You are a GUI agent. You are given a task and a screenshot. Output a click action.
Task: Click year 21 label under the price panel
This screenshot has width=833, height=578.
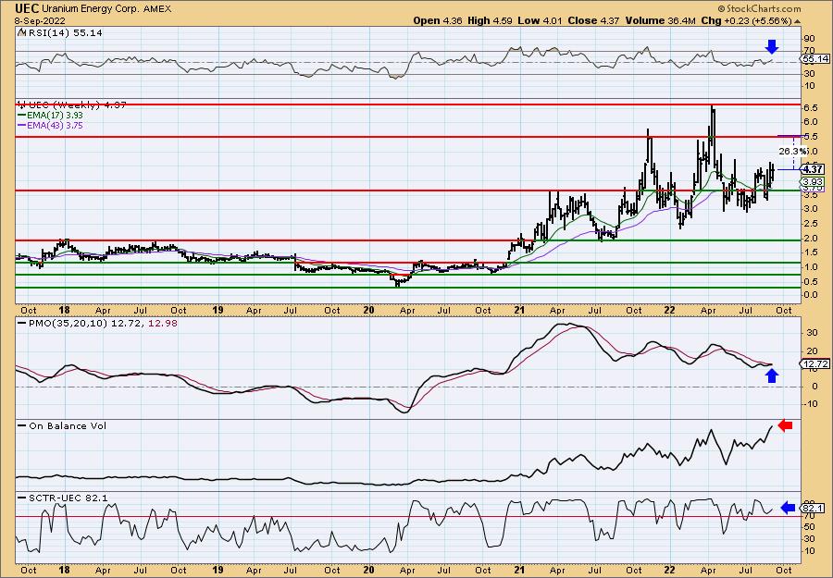[519, 310]
